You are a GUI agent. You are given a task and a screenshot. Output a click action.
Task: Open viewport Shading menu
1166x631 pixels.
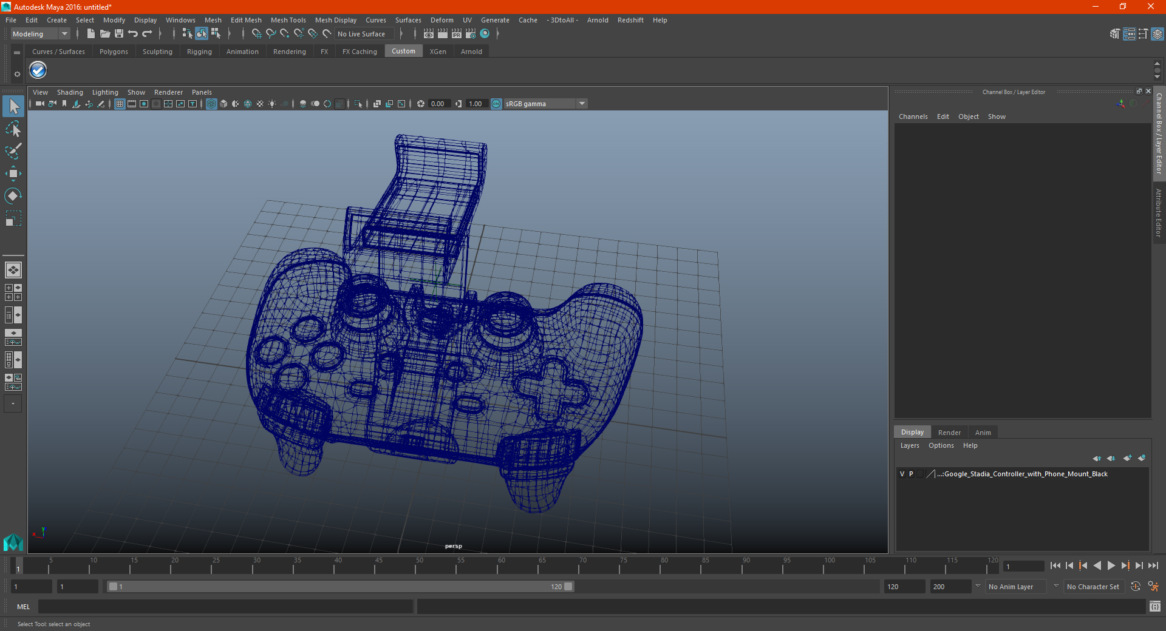(70, 92)
